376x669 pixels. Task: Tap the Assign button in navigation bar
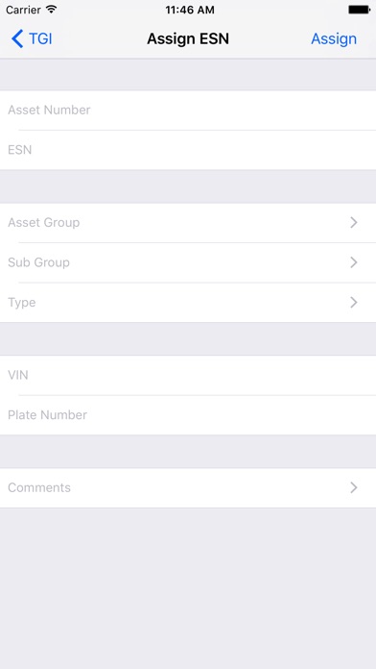tap(334, 38)
